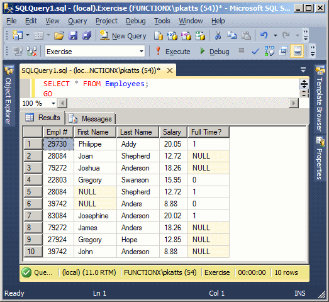Click the Empl # column header

point(58,132)
